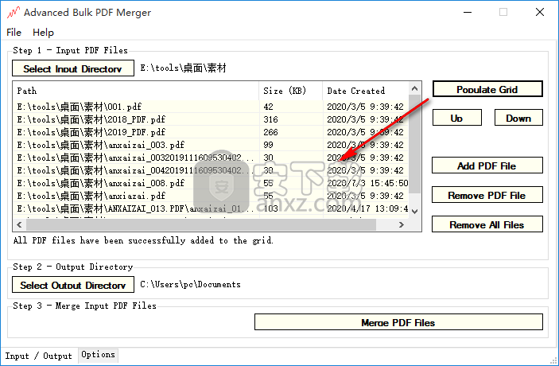
Task: Select the anxaizai_0042019111609530402 row
Action: pos(211,170)
